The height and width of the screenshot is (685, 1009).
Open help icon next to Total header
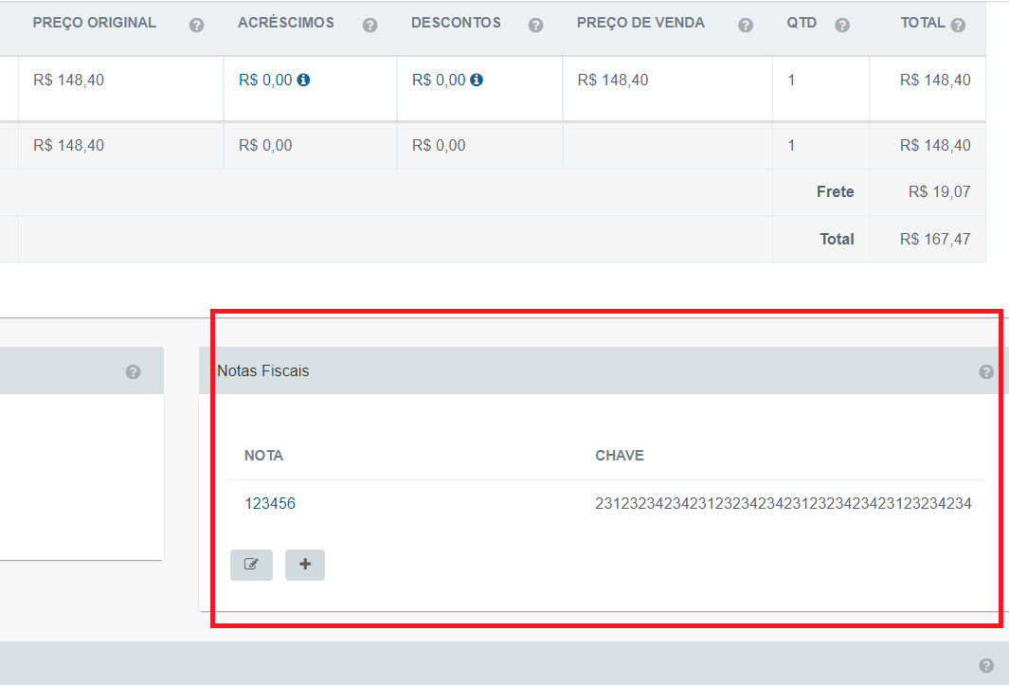pos(958,26)
